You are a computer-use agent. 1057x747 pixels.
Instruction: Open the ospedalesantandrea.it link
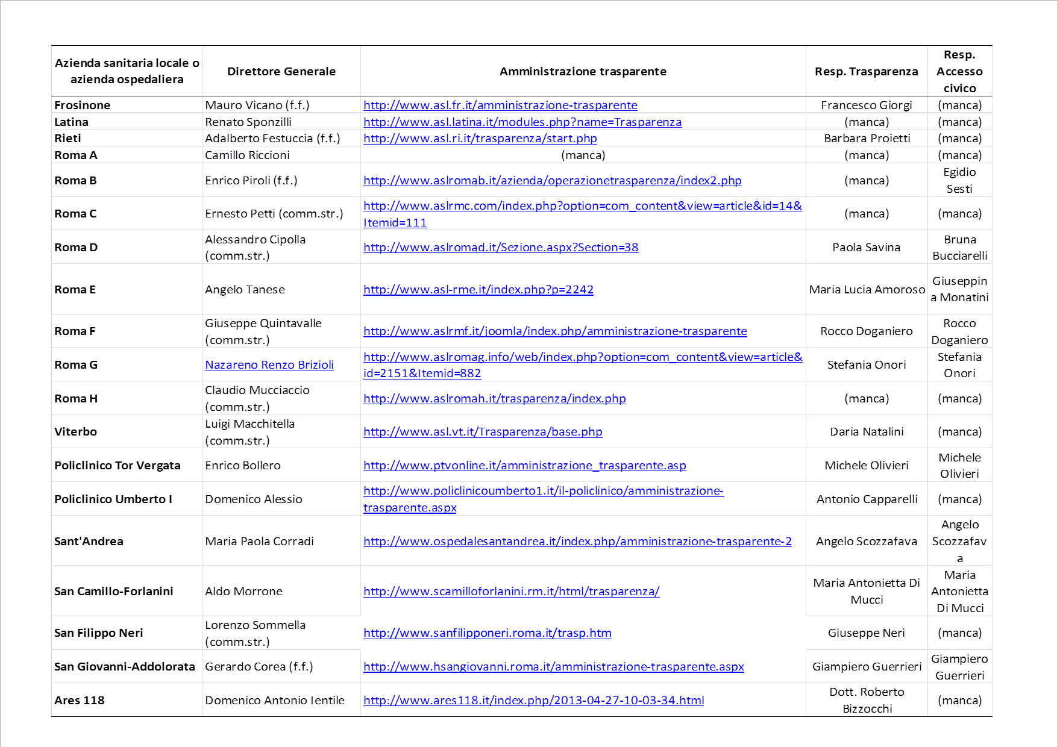(577, 541)
